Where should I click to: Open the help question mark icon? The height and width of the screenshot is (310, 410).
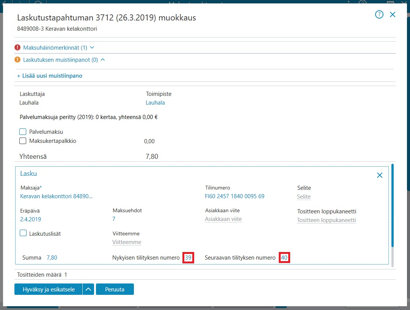click(x=379, y=14)
